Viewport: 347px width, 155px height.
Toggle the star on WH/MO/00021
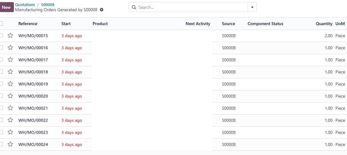coord(10,108)
